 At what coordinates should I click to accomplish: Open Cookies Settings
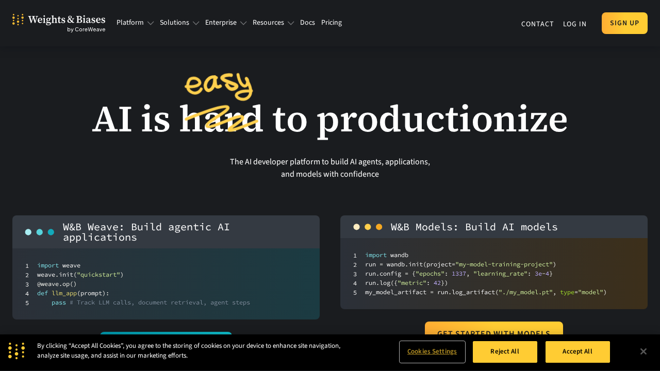432,351
